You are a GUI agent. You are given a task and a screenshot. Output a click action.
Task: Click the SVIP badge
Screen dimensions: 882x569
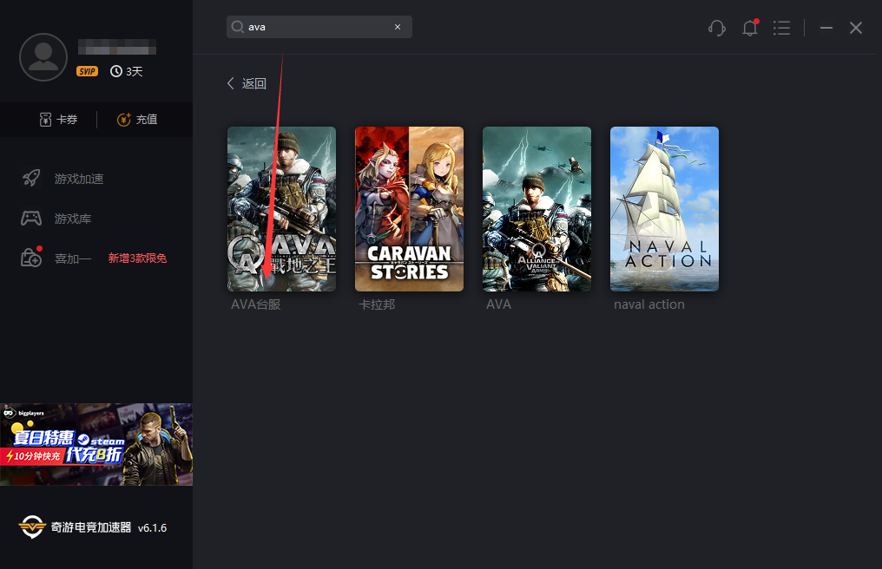pyautogui.click(x=87, y=72)
